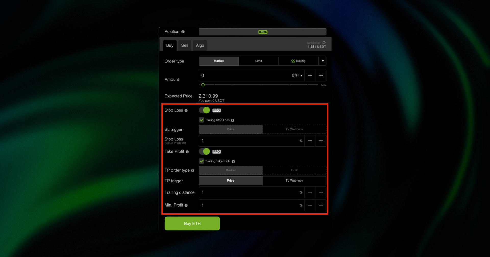Open the ETH currency dropdown
Screen dimensions: 490x257
pos(297,76)
